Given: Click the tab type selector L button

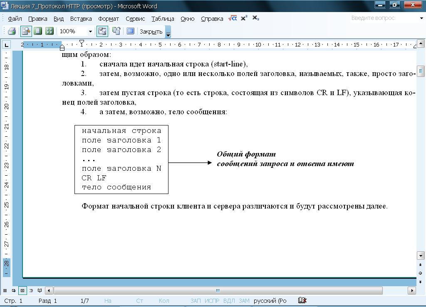Looking at the screenshot, I should [7, 45].
